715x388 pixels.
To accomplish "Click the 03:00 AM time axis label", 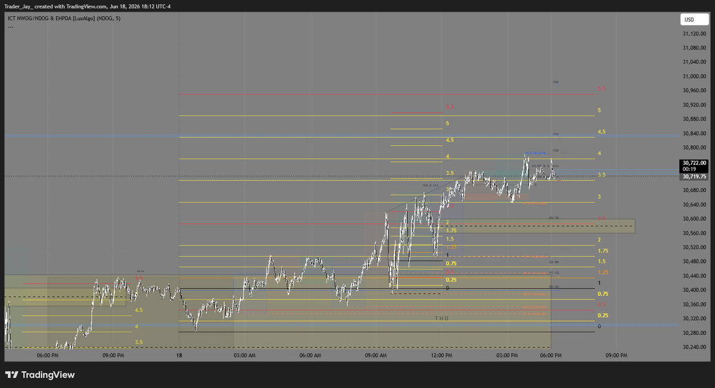I will (x=244, y=355).
